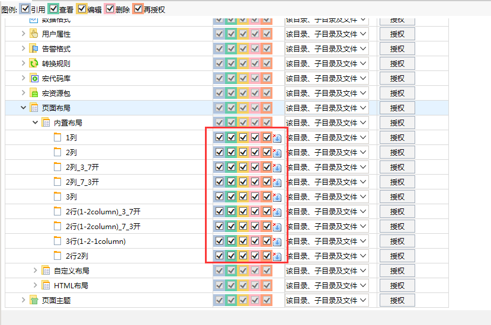Click the remove-permission icon in 2列 row
Image resolution: width=491 pixels, height=325 pixels.
point(277,153)
